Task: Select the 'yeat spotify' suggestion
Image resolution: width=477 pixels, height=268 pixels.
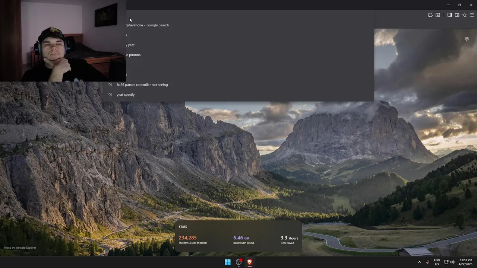Action: coord(238,95)
